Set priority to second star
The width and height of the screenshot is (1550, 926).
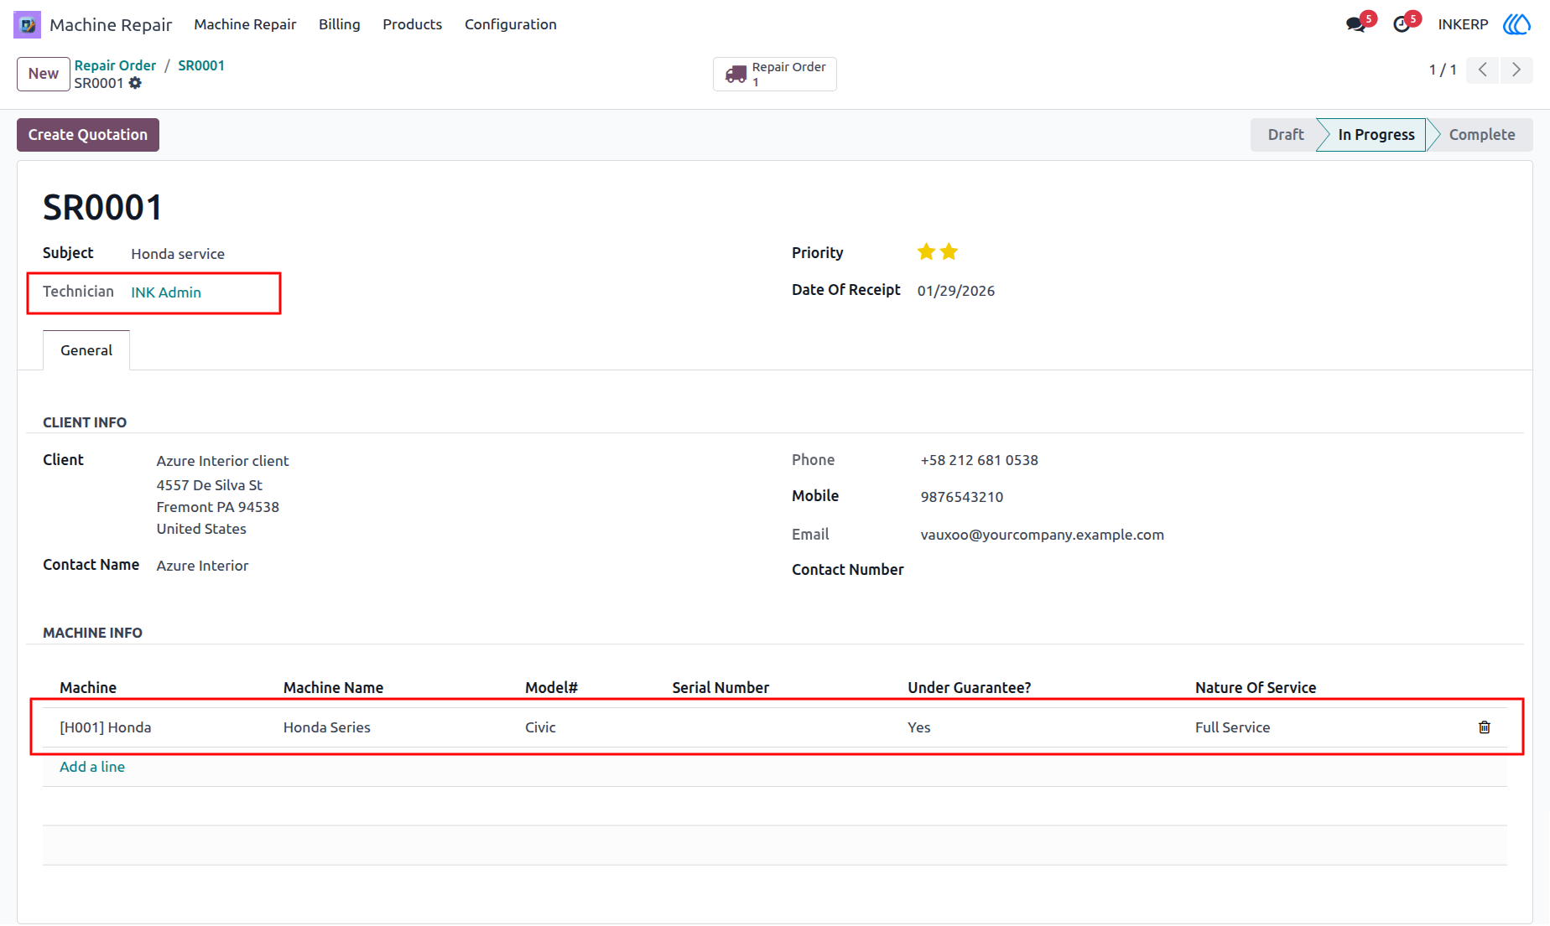point(949,252)
